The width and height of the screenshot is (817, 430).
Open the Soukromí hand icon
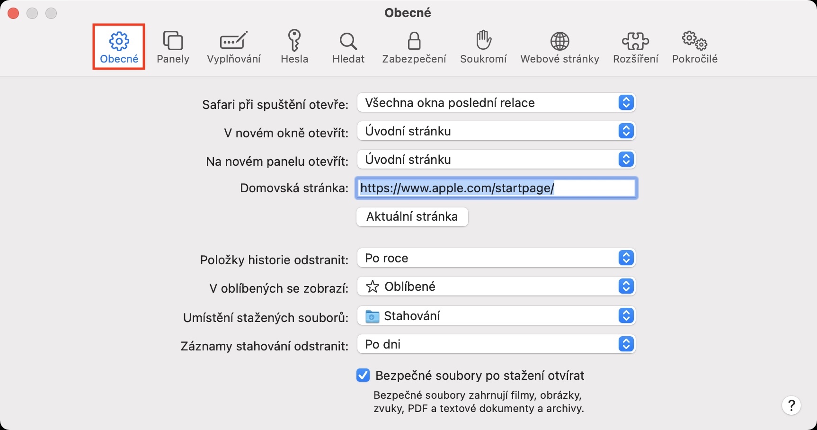tap(483, 41)
